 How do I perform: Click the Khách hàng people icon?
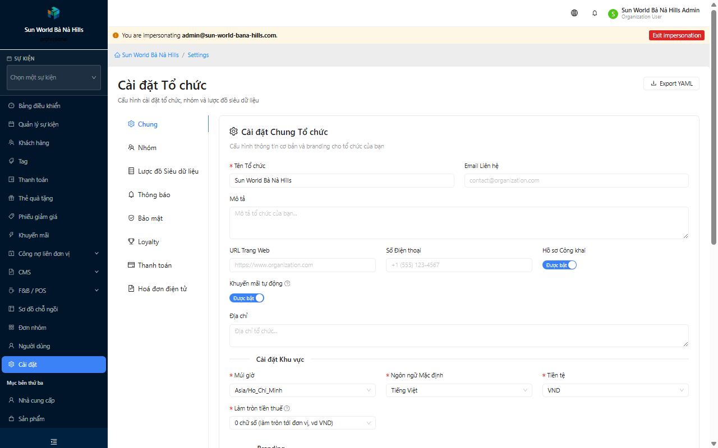click(x=11, y=143)
